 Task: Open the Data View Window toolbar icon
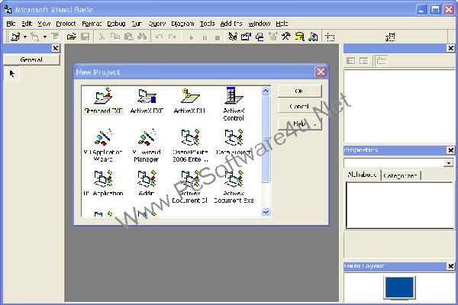pyautogui.click(x=299, y=37)
